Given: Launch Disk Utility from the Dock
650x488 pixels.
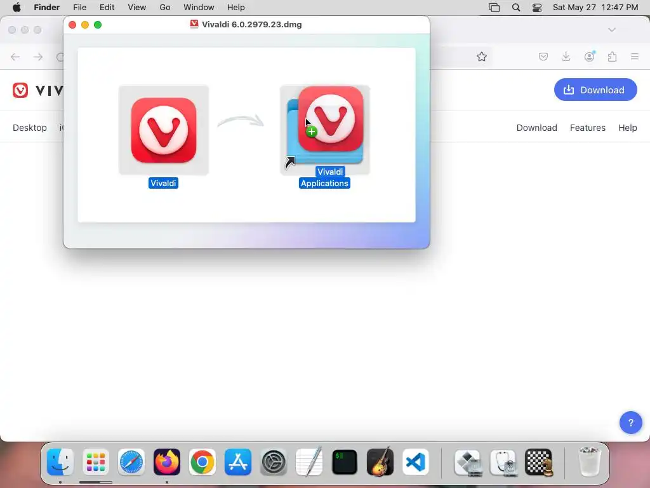Looking at the screenshot, I should tap(503, 462).
